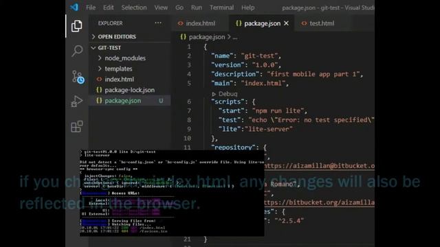Image resolution: width=440 pixels, height=247 pixels.
Task: Open the aizamillan@bitbucket repository URL
Action: [x=319, y=166]
